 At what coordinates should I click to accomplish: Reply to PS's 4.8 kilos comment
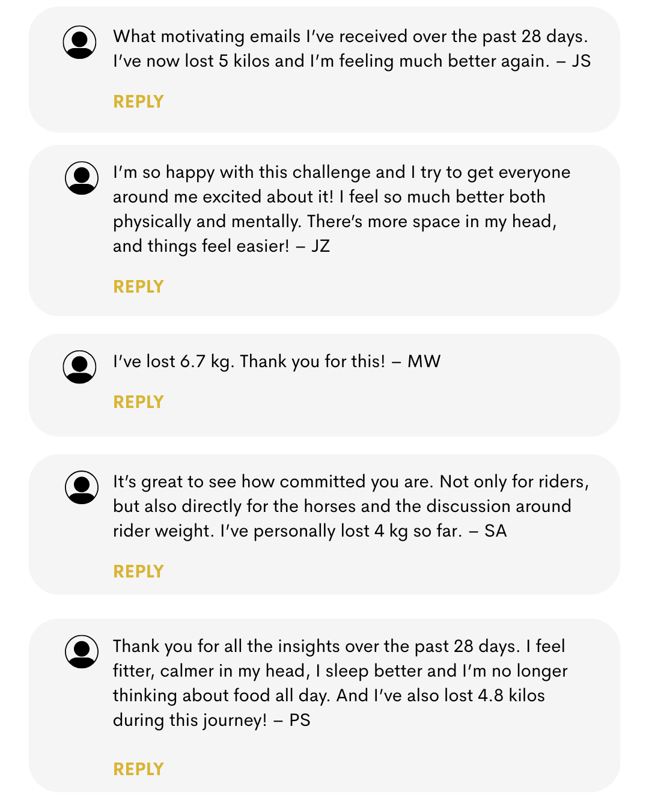(138, 769)
